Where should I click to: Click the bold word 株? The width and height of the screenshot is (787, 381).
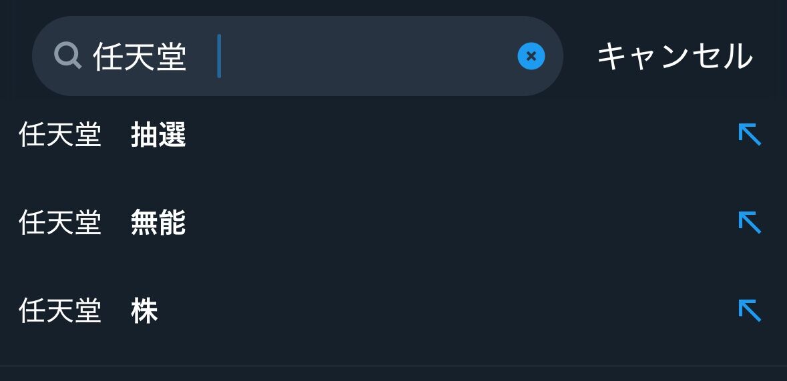144,311
